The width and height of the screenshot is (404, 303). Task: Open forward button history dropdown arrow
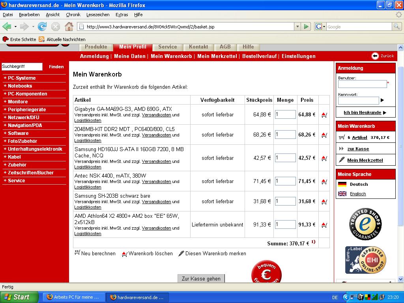[33, 26]
